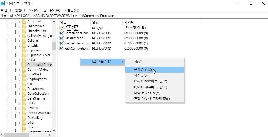Select the DeviceReg tree item

35,118
